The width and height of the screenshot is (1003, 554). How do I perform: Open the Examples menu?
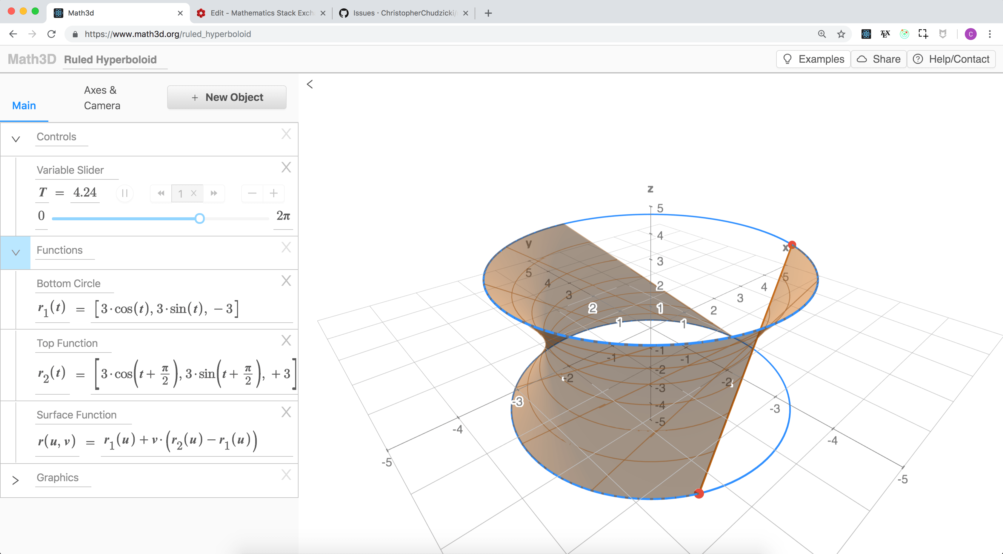point(813,59)
